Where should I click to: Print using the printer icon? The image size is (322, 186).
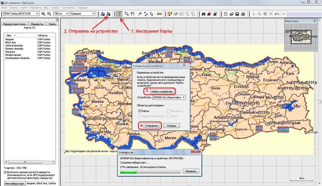tap(243, 14)
